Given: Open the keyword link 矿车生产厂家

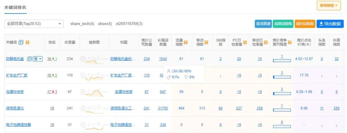Looking at the screenshot, I should pyautogui.click(x=17, y=75).
